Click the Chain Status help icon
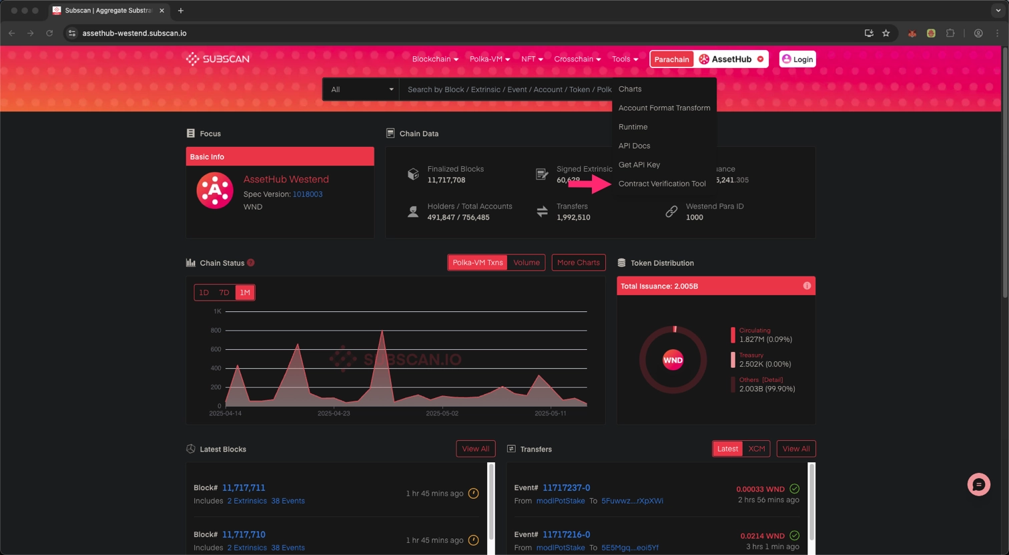 coord(251,262)
